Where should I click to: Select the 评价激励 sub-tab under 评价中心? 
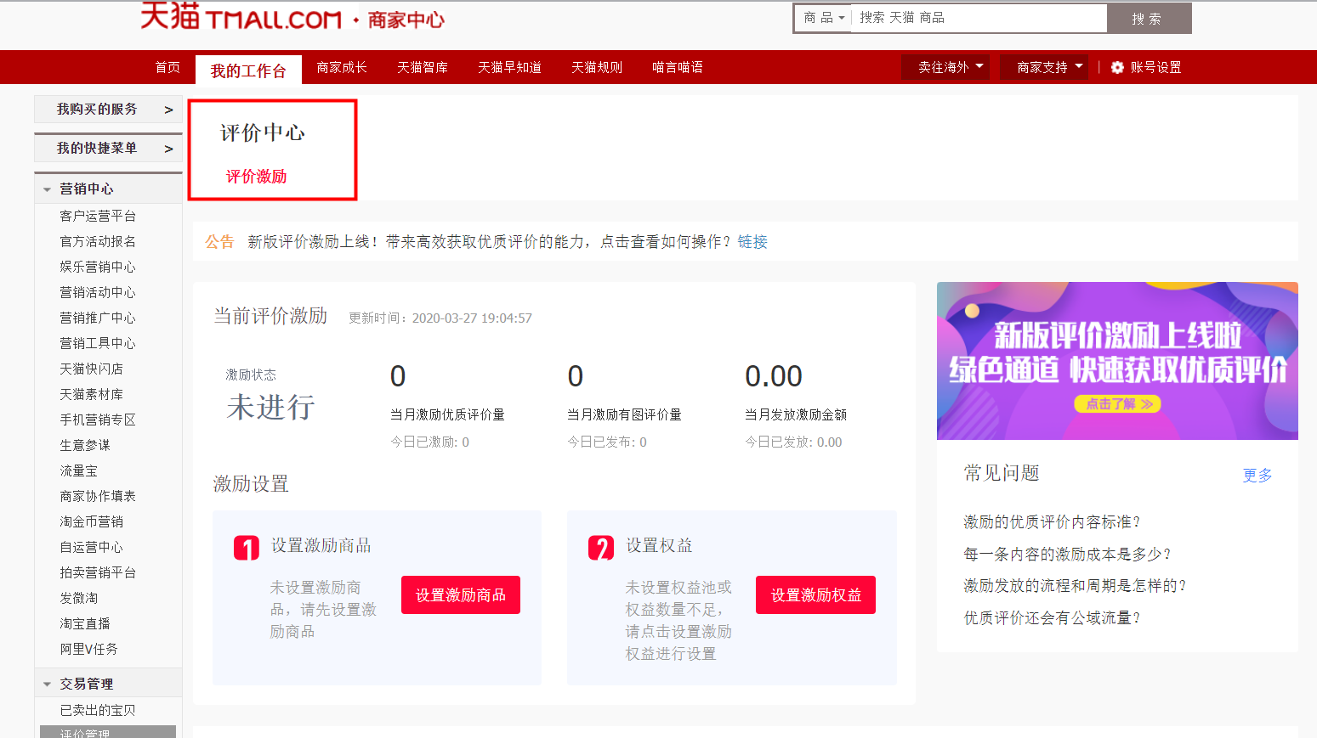click(x=256, y=177)
